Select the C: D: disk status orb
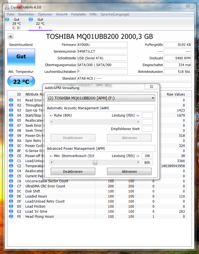Image resolution: width=199 pixels, height=254 pixels. click(x=7, y=19)
